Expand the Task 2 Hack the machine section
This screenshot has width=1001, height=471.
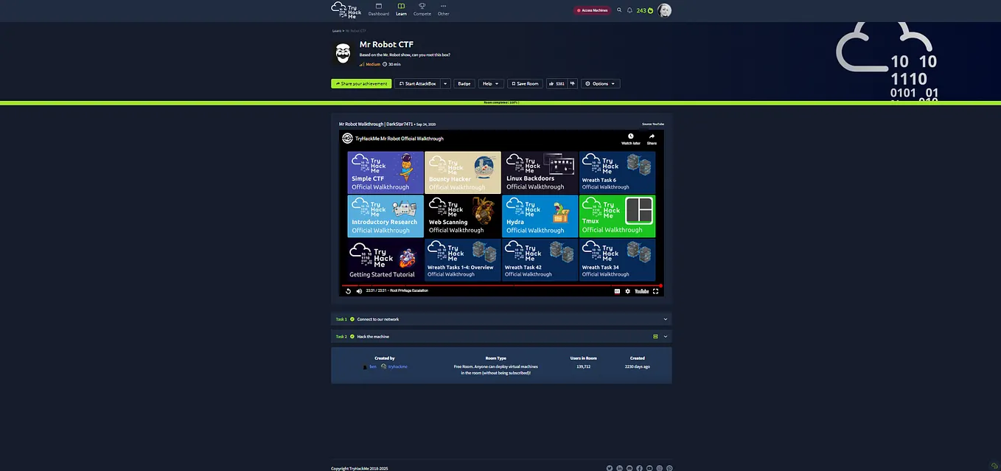pyautogui.click(x=663, y=336)
